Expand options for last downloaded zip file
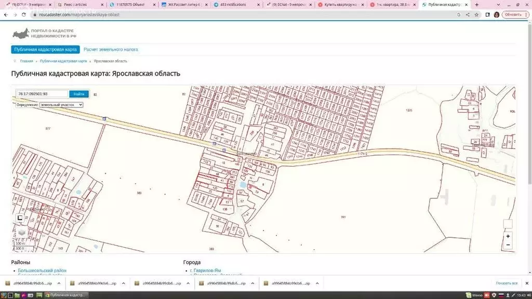This screenshot has width=532, height=299. tap(316, 283)
